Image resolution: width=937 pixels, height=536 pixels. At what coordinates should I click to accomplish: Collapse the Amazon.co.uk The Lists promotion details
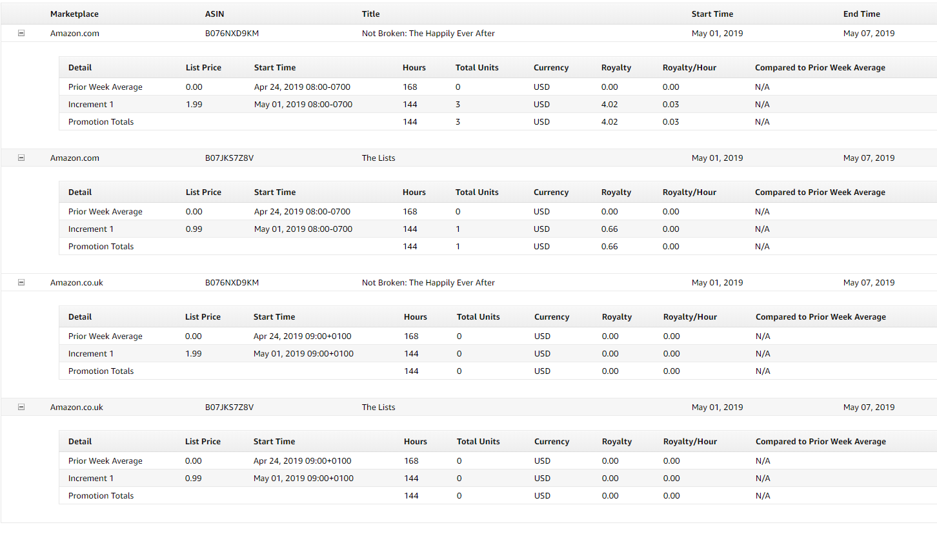[x=21, y=407]
